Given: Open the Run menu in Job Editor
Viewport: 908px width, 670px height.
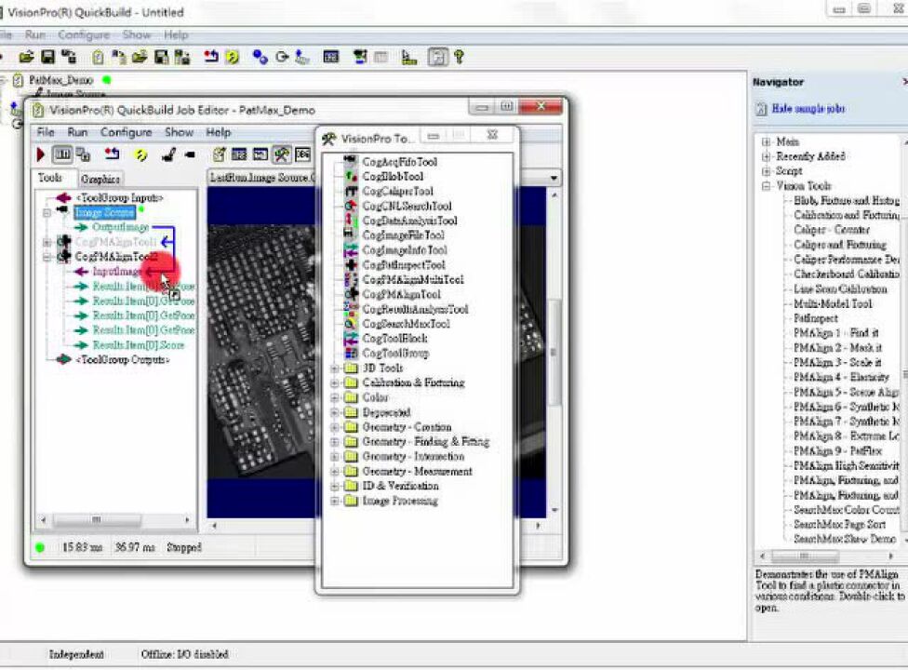Looking at the screenshot, I should coord(77,132).
